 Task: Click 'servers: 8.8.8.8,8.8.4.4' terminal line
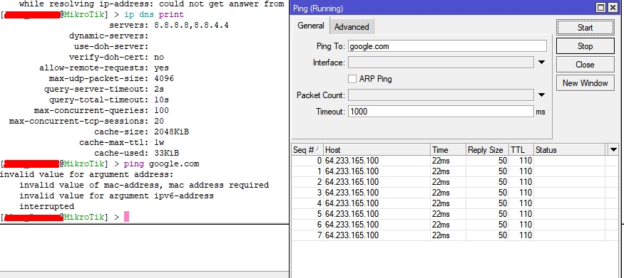(x=169, y=26)
